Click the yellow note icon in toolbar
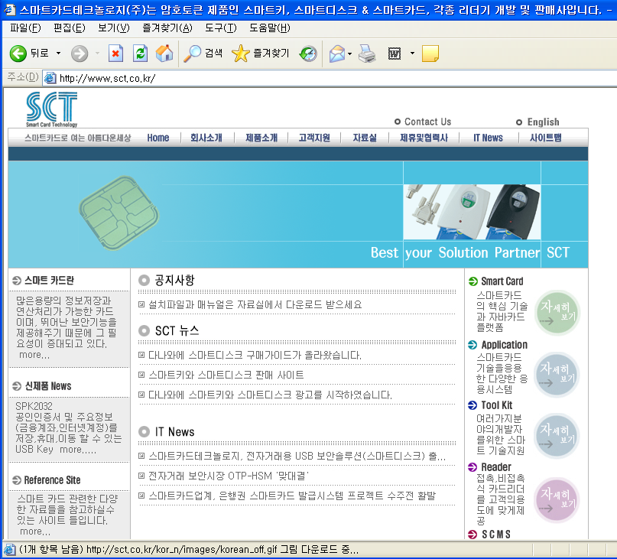The width and height of the screenshot is (617, 559). 430,54
